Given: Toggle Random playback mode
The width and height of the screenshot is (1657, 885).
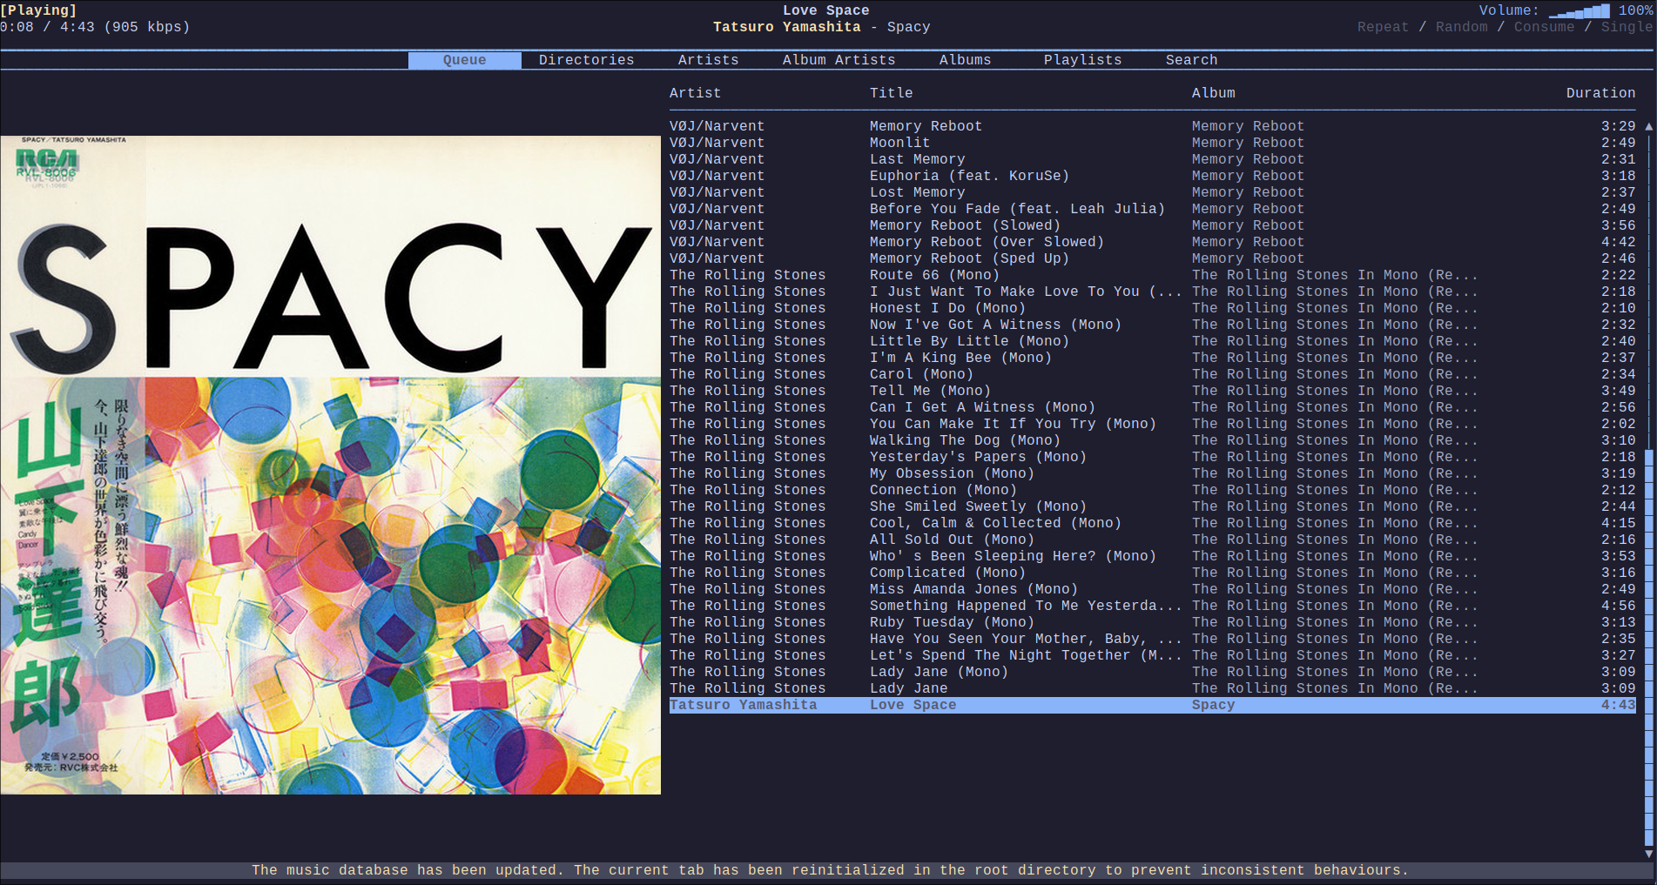Looking at the screenshot, I should (1461, 27).
